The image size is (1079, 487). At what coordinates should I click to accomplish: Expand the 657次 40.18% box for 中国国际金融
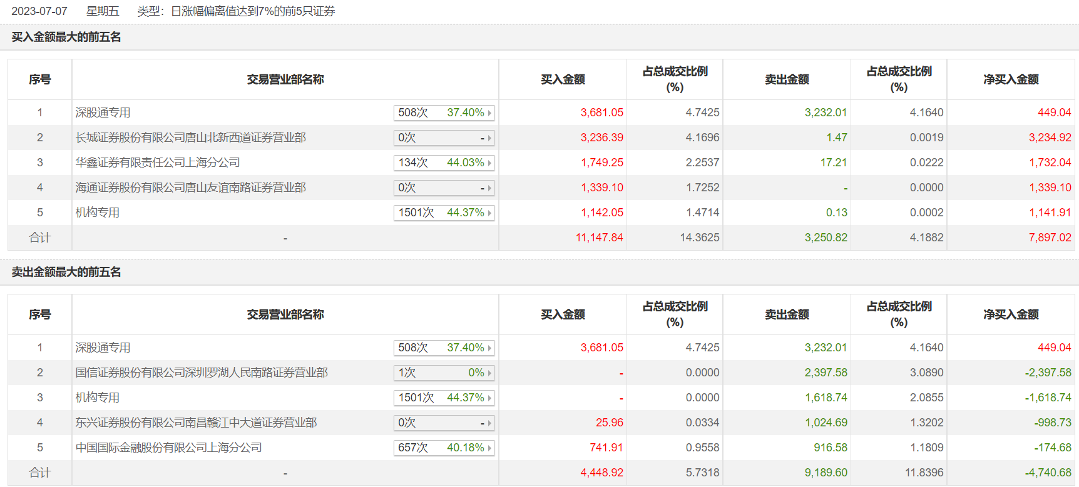pos(444,448)
